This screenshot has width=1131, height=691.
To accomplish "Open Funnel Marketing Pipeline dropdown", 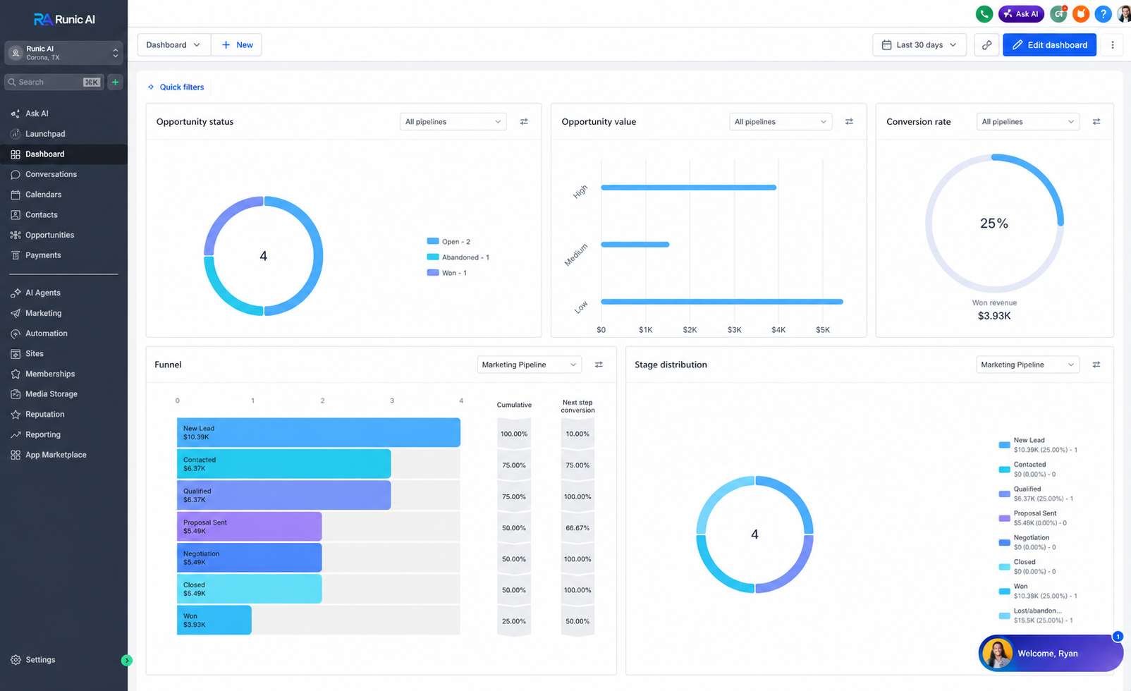I will (529, 365).
